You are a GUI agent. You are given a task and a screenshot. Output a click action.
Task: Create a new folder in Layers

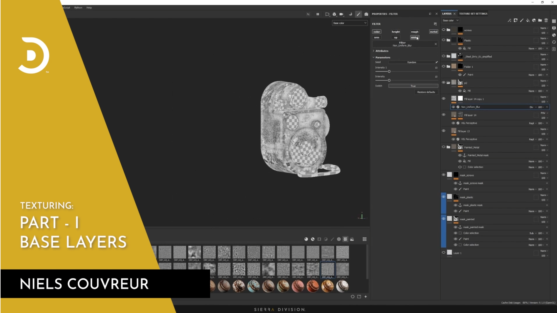pyautogui.click(x=540, y=21)
